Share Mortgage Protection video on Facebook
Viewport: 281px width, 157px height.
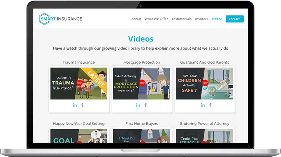tap(146, 105)
